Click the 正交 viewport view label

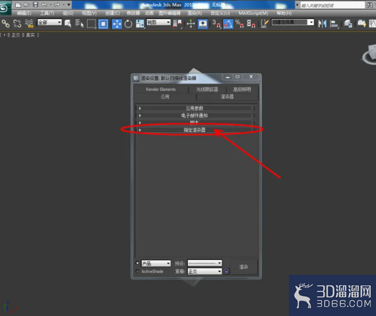(x=16, y=35)
